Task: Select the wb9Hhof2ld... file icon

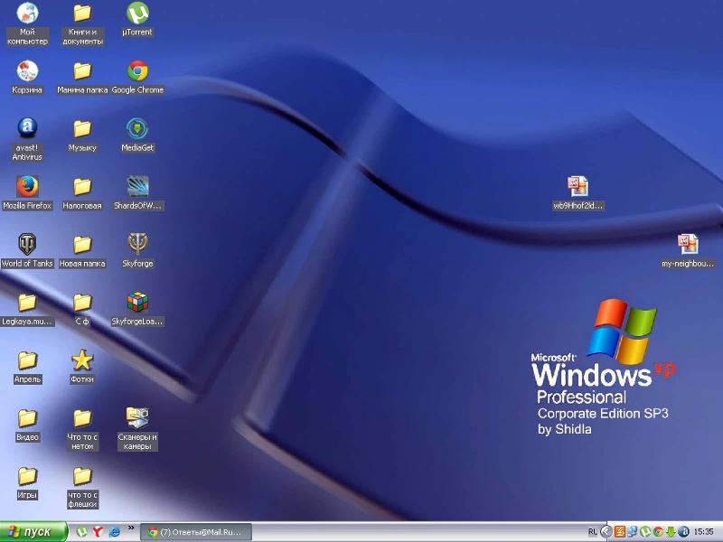Action: pos(577,192)
